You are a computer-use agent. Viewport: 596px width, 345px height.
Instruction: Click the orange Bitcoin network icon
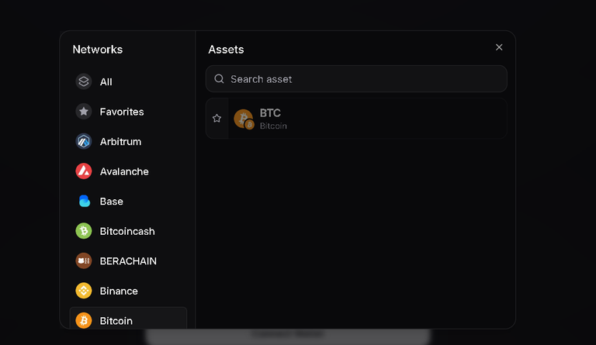click(x=84, y=321)
